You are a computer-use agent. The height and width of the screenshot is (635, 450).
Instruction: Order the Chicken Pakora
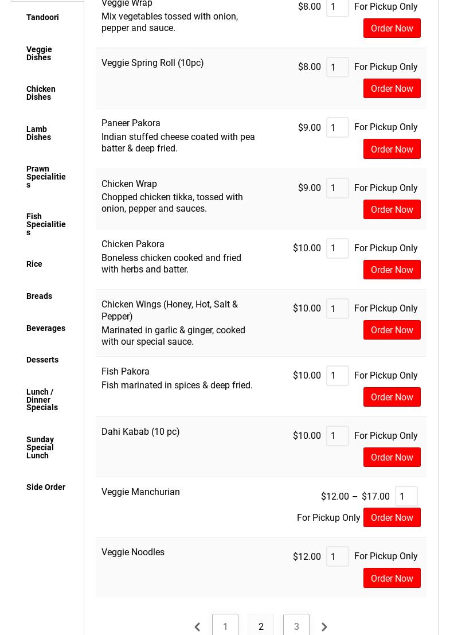pyautogui.click(x=392, y=270)
